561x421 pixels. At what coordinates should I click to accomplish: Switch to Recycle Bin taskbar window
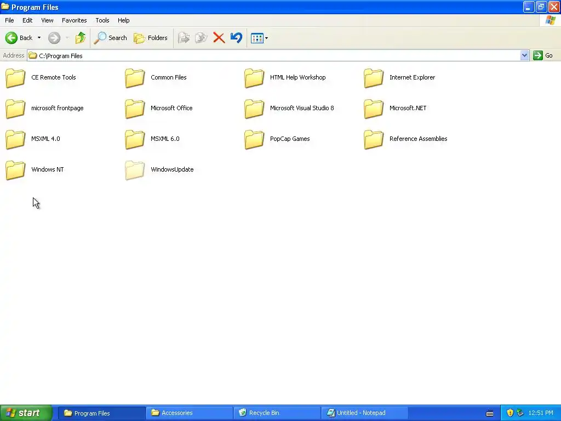(277, 413)
